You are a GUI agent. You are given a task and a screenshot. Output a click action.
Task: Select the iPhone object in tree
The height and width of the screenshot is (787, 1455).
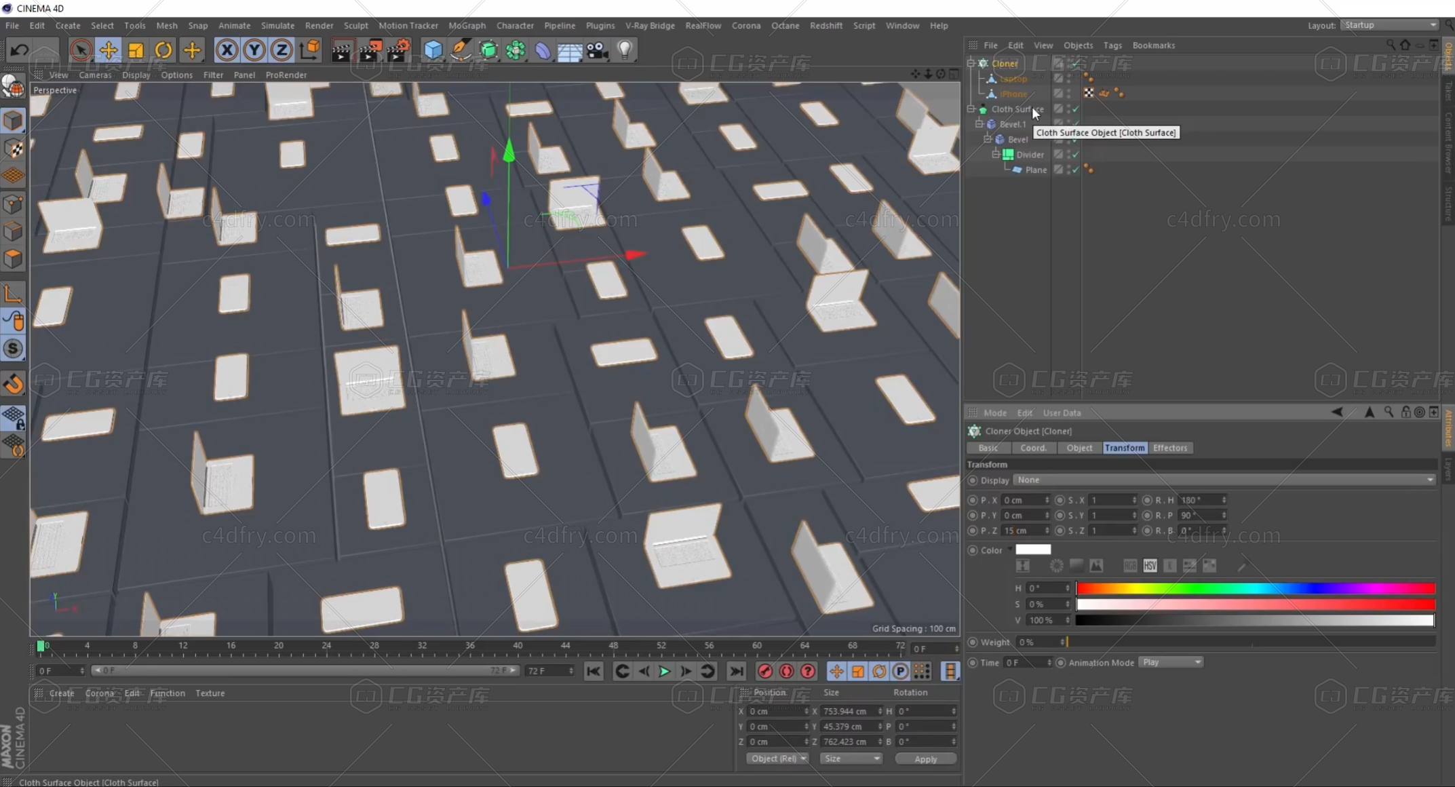click(x=1013, y=94)
